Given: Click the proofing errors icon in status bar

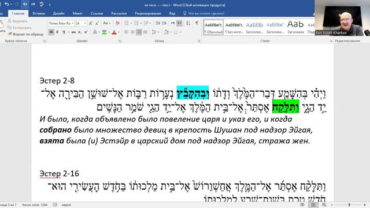Looking at the screenshot, I should (55, 205).
